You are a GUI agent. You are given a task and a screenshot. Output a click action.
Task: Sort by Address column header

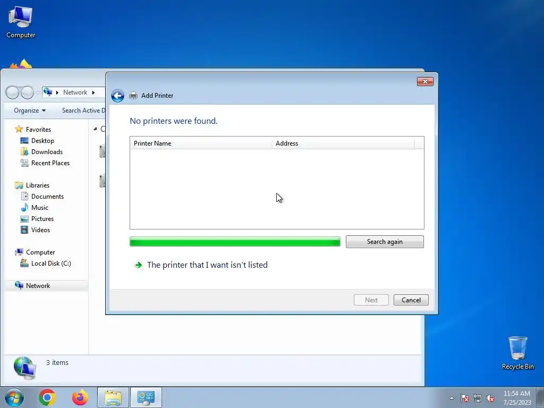pos(343,143)
